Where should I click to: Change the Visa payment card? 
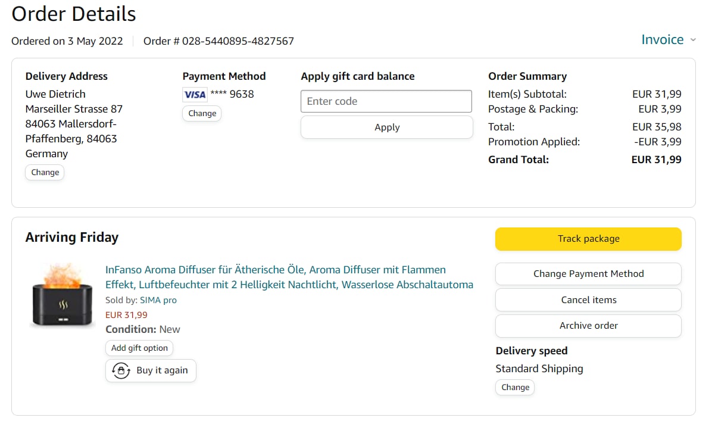(202, 114)
